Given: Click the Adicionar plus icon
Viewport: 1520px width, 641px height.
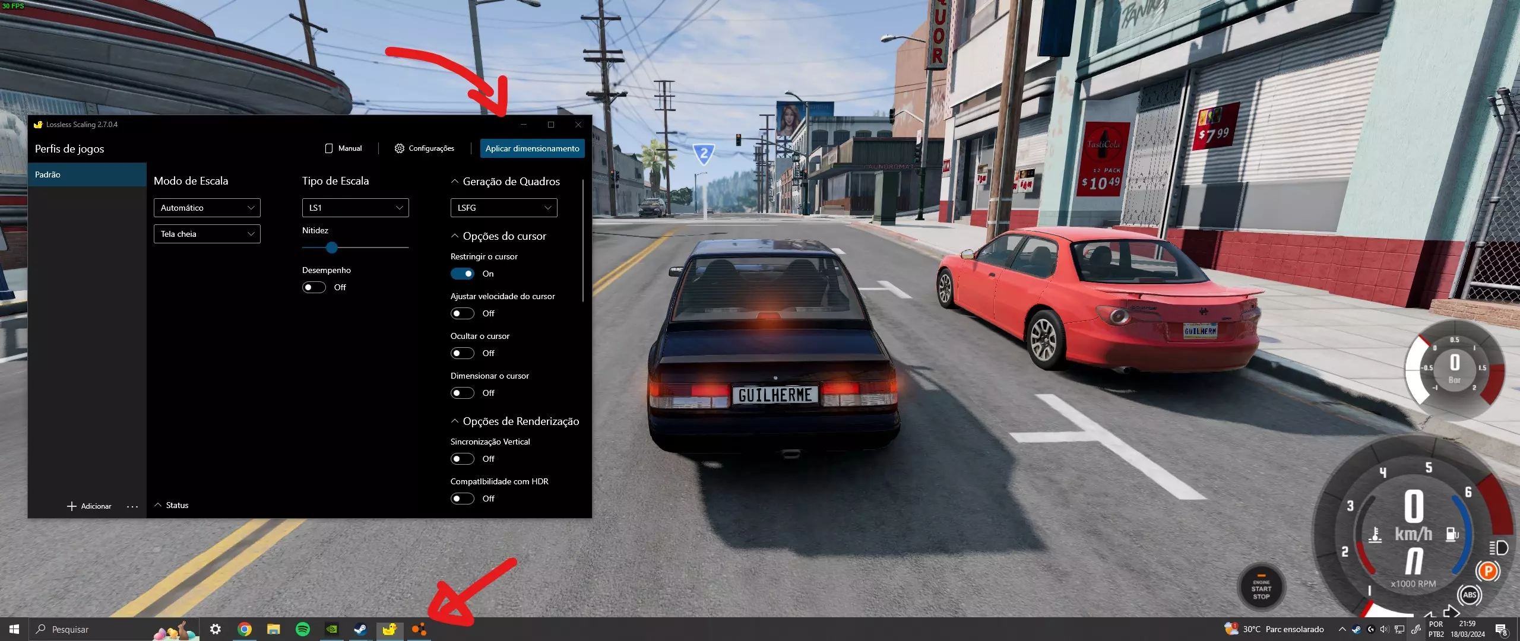Looking at the screenshot, I should [72, 506].
